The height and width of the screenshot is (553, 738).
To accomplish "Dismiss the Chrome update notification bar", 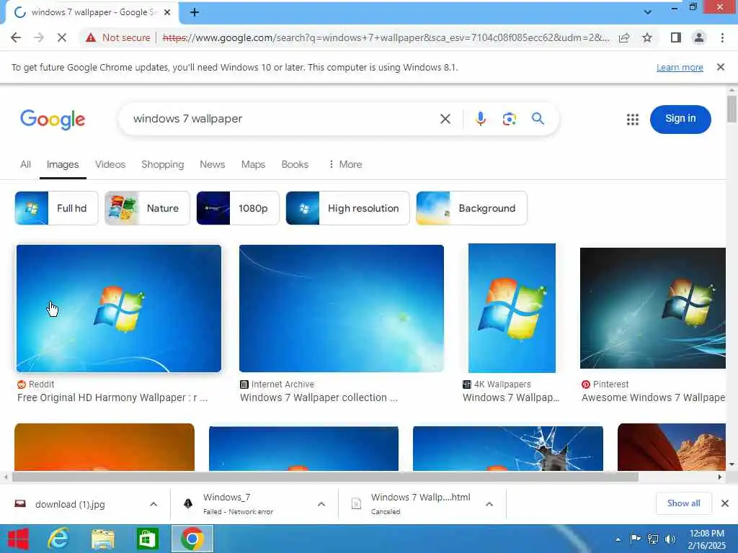I will pos(721,67).
